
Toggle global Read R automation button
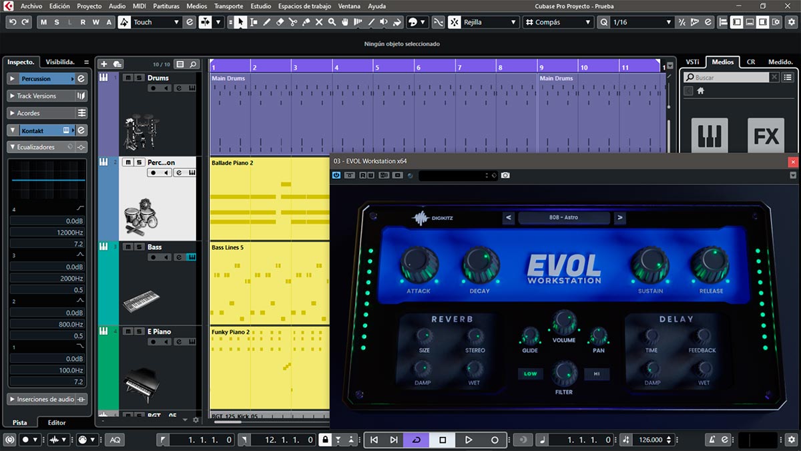(83, 22)
